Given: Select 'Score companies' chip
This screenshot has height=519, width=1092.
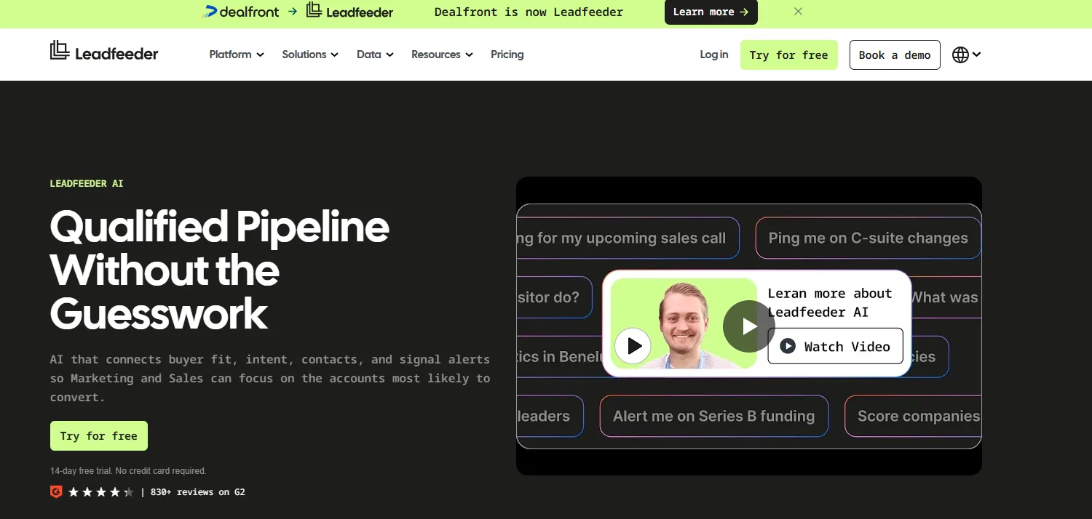Looking at the screenshot, I should (x=914, y=416).
